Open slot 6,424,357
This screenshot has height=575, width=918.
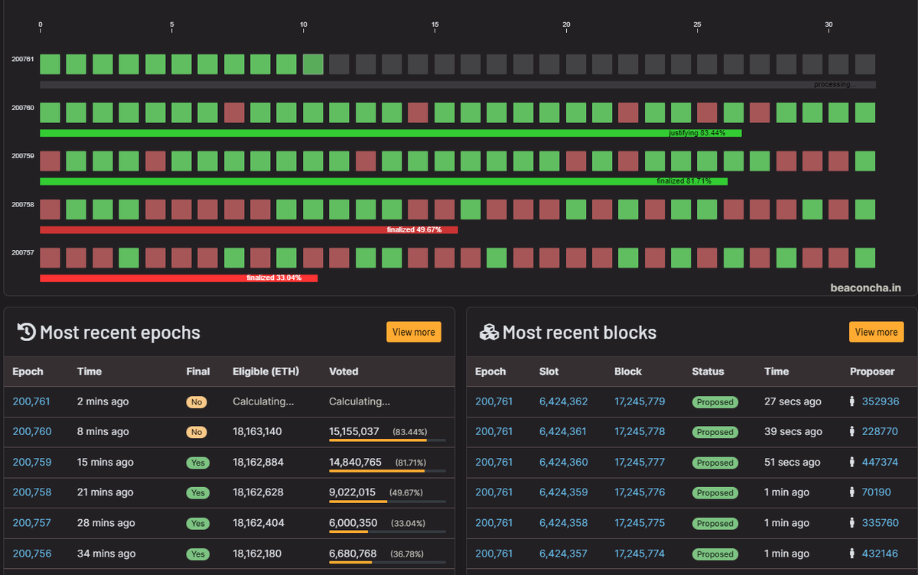pos(564,554)
